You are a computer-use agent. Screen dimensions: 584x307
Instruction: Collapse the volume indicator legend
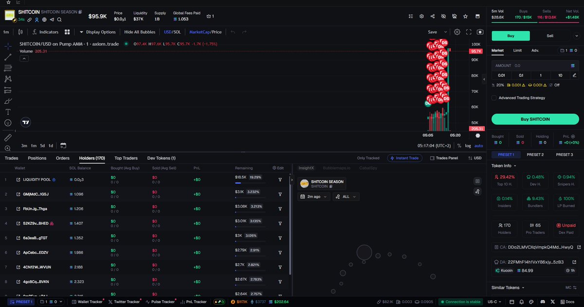point(24,58)
